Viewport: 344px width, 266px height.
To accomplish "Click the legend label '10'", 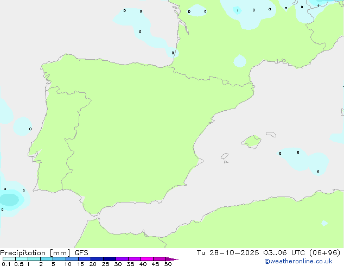I will pos(68,264).
